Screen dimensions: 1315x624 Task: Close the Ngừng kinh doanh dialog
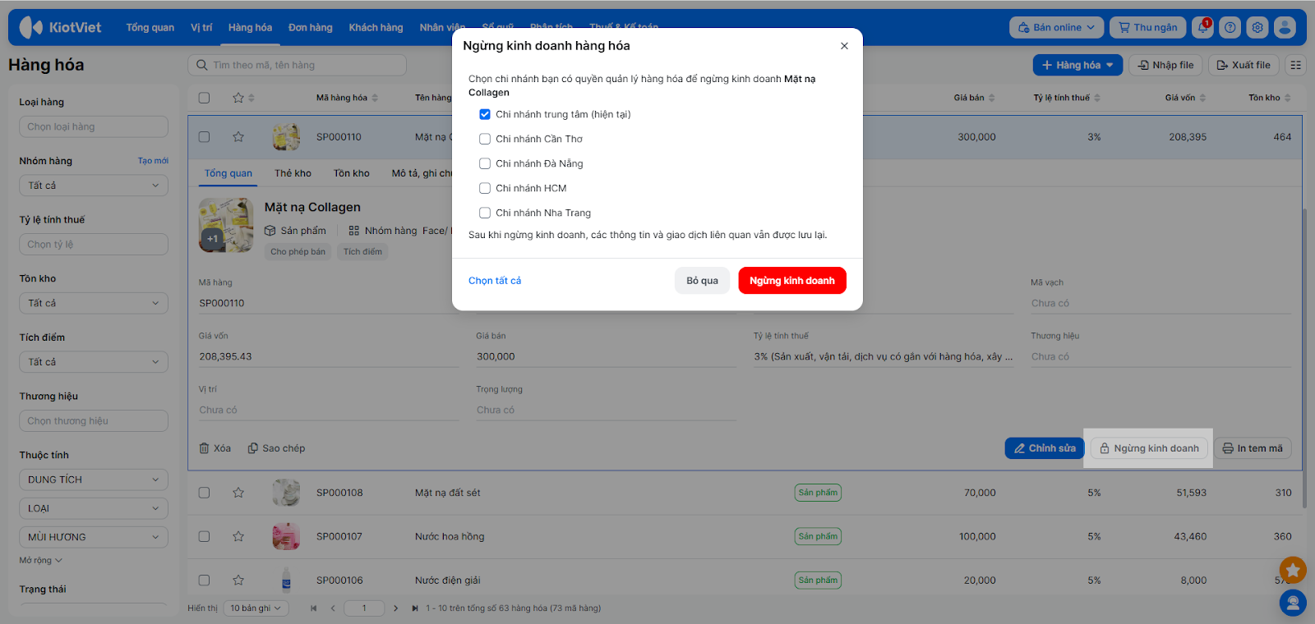click(x=844, y=46)
